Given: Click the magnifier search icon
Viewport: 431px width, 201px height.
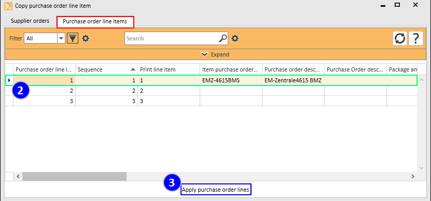Looking at the screenshot, I should (223, 38).
